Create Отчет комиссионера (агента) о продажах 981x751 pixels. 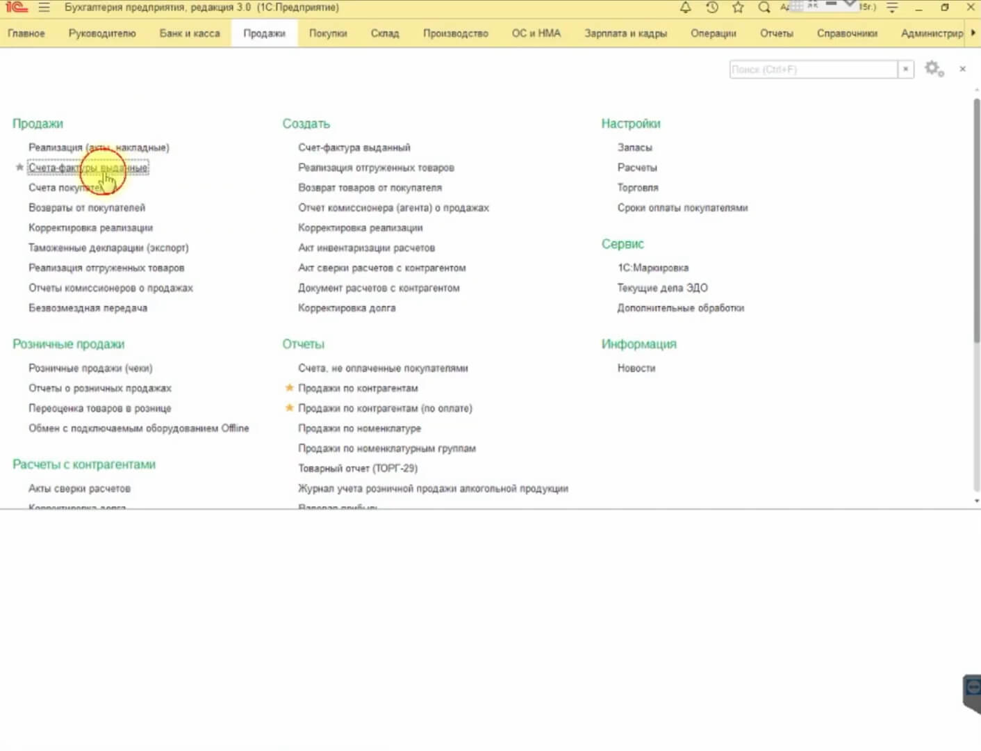tap(394, 208)
